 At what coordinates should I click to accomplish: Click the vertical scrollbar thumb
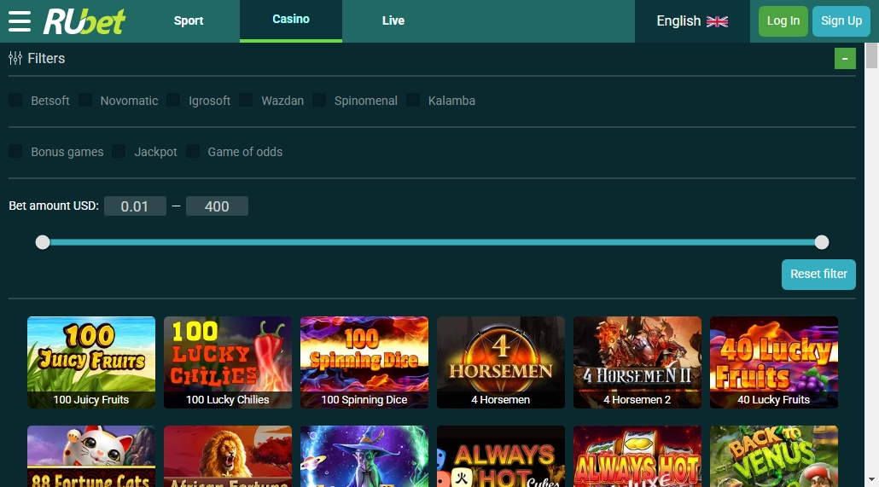[871, 55]
